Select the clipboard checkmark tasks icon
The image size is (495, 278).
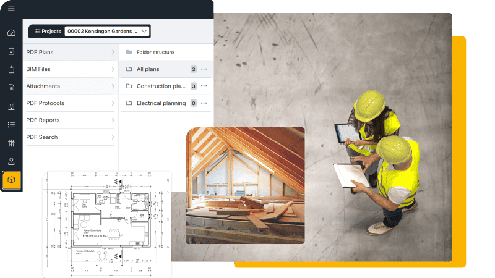pos(11,51)
